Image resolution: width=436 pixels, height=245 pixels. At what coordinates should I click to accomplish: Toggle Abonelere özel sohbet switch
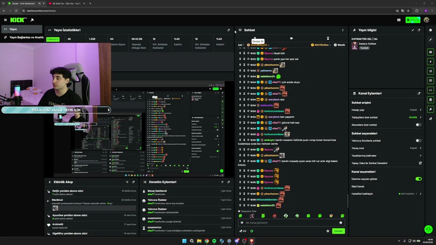point(418,125)
